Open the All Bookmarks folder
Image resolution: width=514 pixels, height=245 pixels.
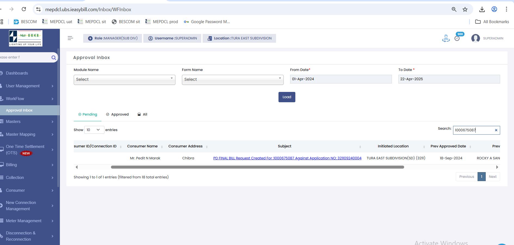pyautogui.click(x=492, y=22)
